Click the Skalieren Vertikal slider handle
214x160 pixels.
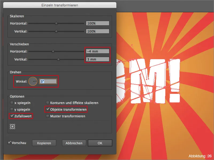[56, 31]
